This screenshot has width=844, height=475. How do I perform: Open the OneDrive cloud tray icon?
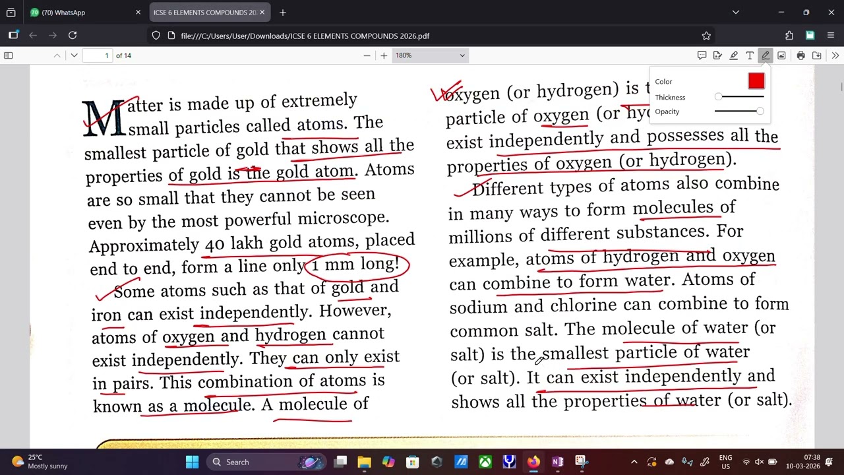tap(669, 462)
